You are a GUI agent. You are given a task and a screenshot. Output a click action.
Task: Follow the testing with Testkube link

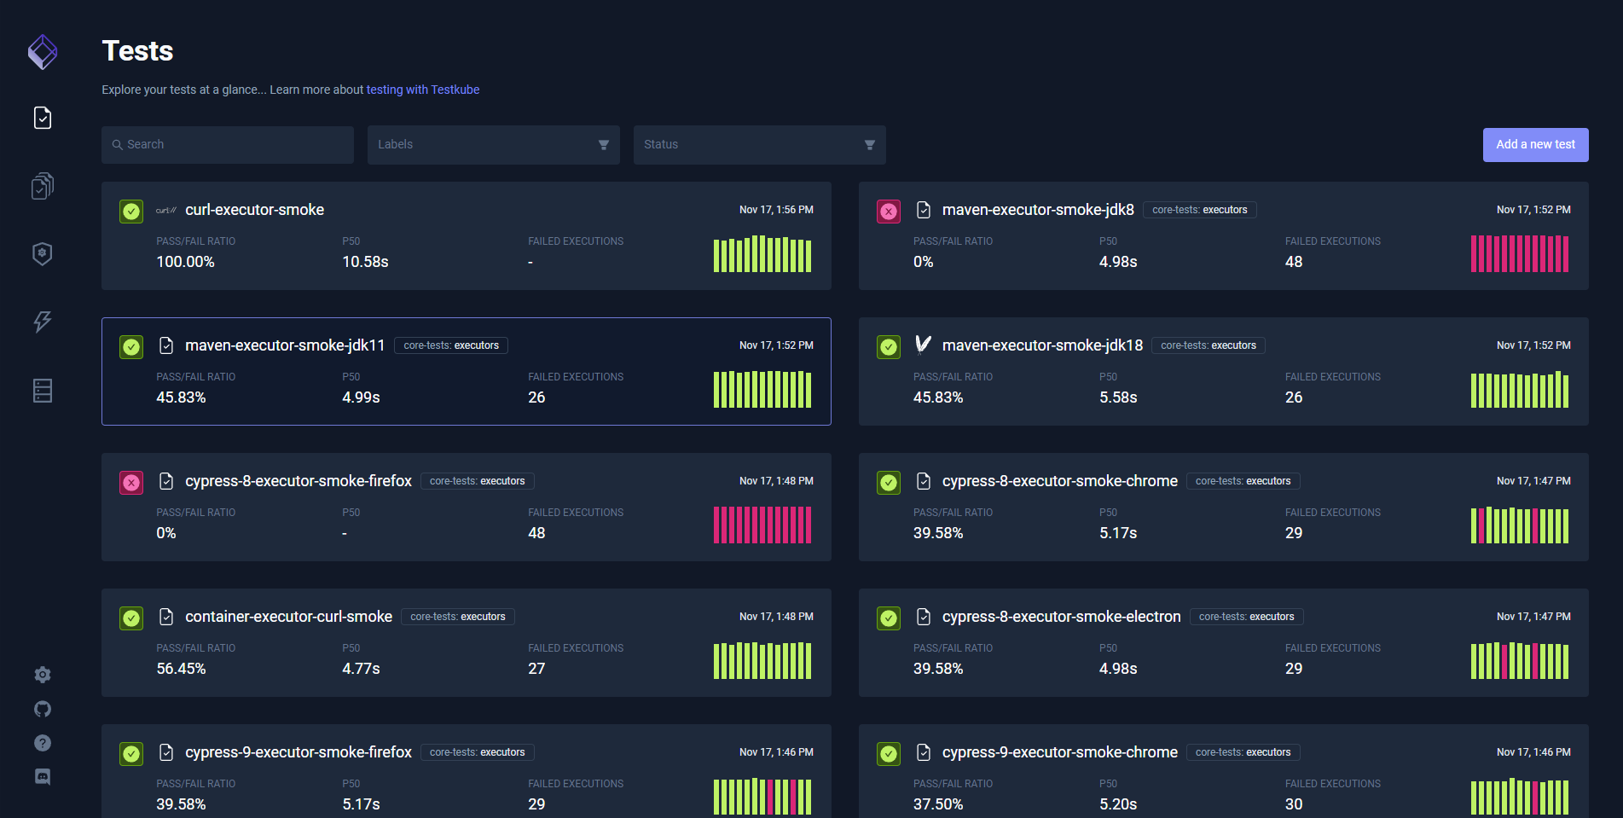coord(423,90)
